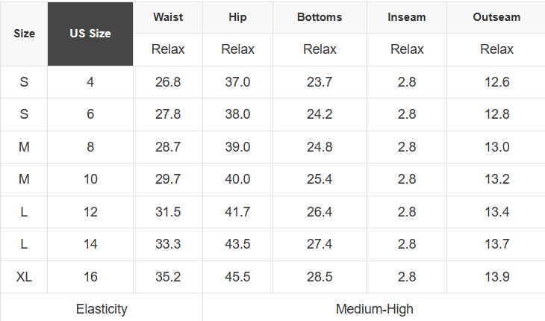The image size is (545, 321).
Task: Click the Elasticity label cell
Action: (x=102, y=308)
